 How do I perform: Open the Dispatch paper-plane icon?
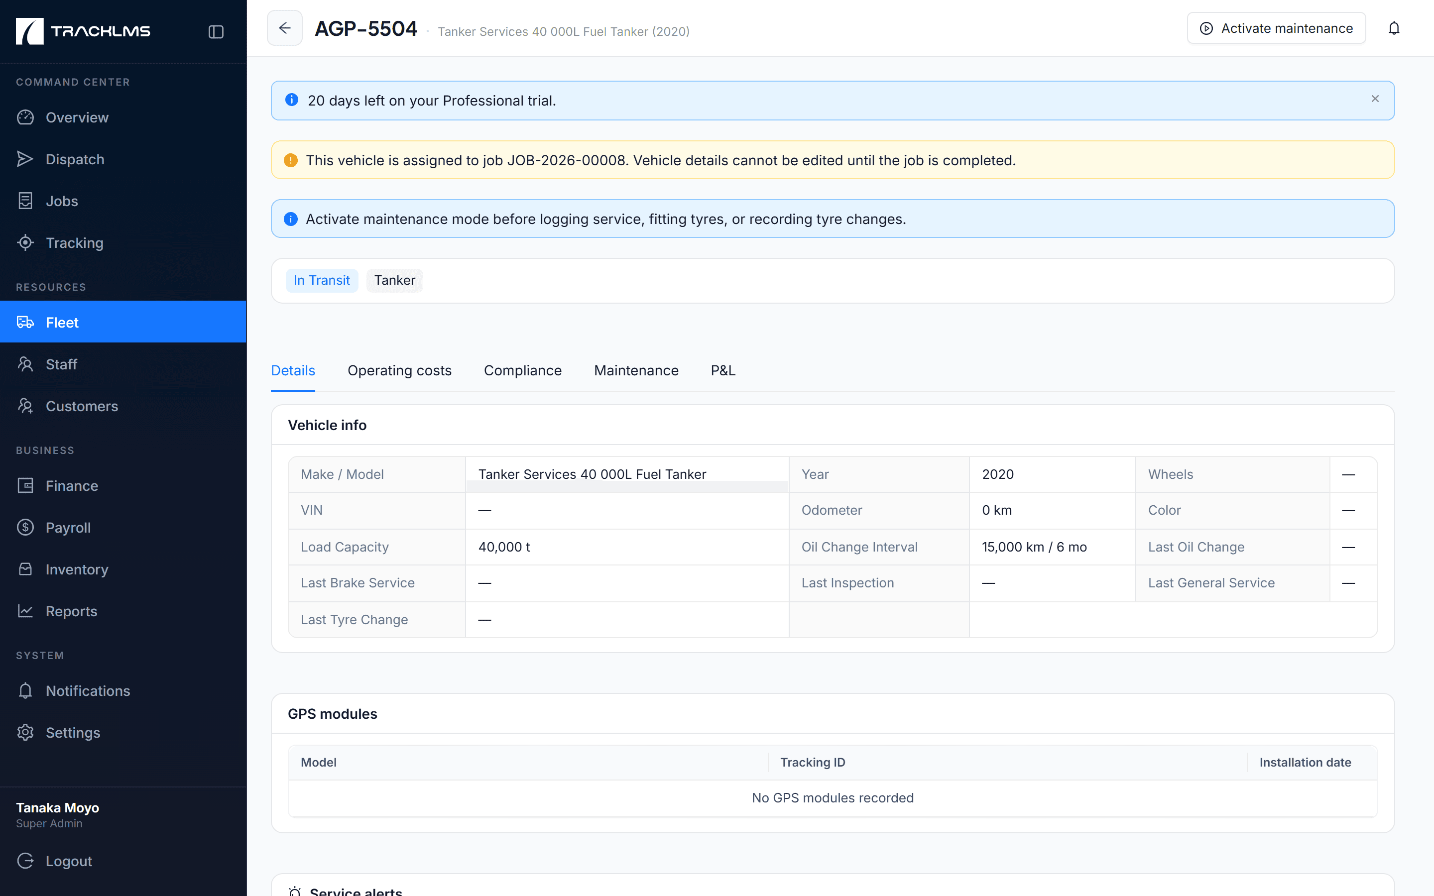25,159
